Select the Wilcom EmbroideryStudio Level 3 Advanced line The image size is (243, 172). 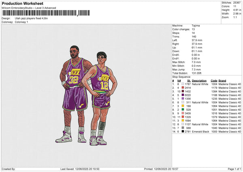pyautogui.click(x=29, y=8)
